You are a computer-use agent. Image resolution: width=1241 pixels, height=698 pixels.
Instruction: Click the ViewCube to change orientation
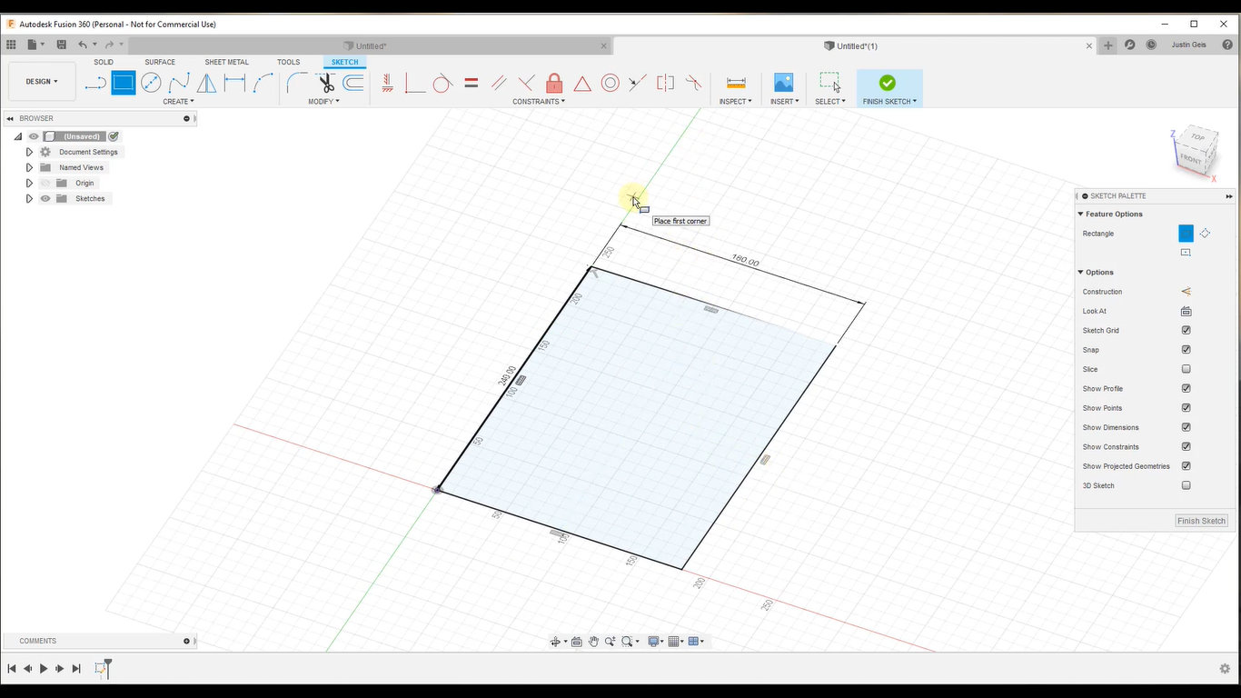coord(1194,150)
